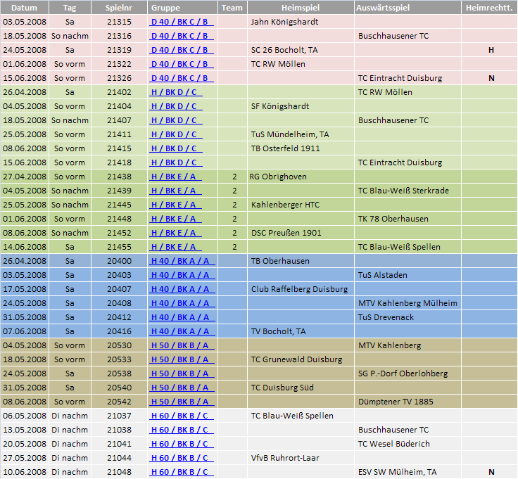Click the Heimspiel column header
Image resolution: width=518 pixels, height=479 pixels.
click(301, 8)
